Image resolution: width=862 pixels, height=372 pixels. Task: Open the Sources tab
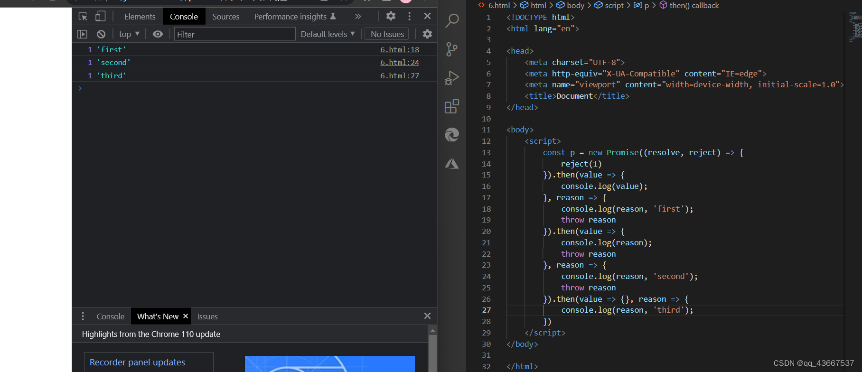click(226, 17)
